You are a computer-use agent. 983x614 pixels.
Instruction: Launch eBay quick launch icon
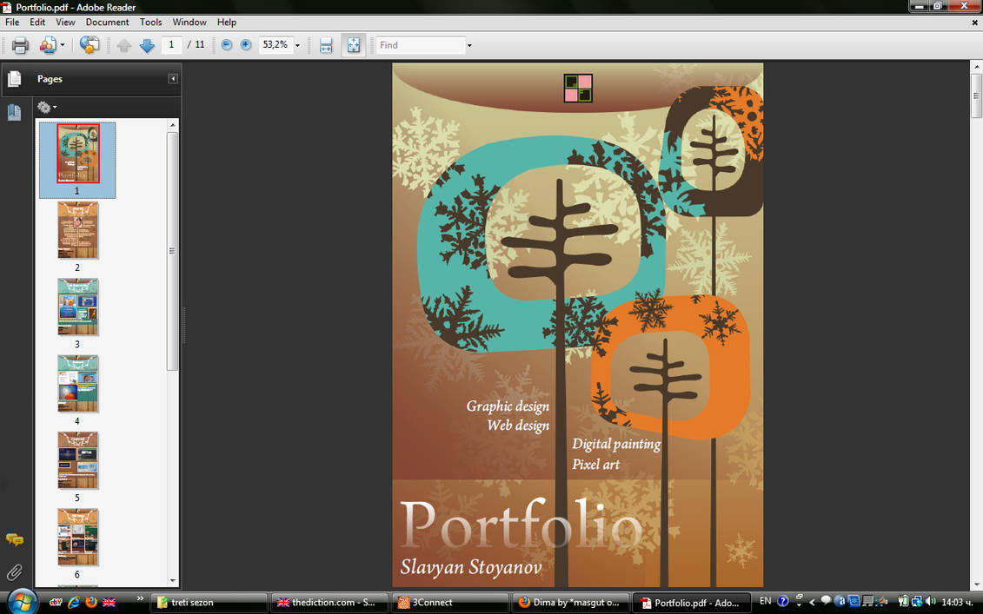pyautogui.click(x=56, y=602)
